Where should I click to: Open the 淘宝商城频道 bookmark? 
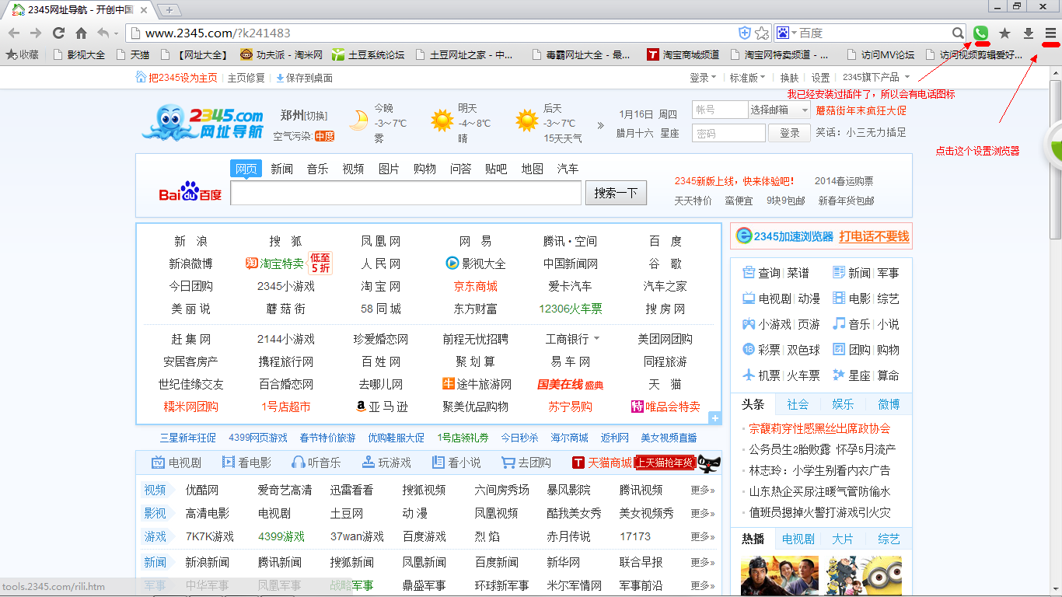click(x=683, y=55)
